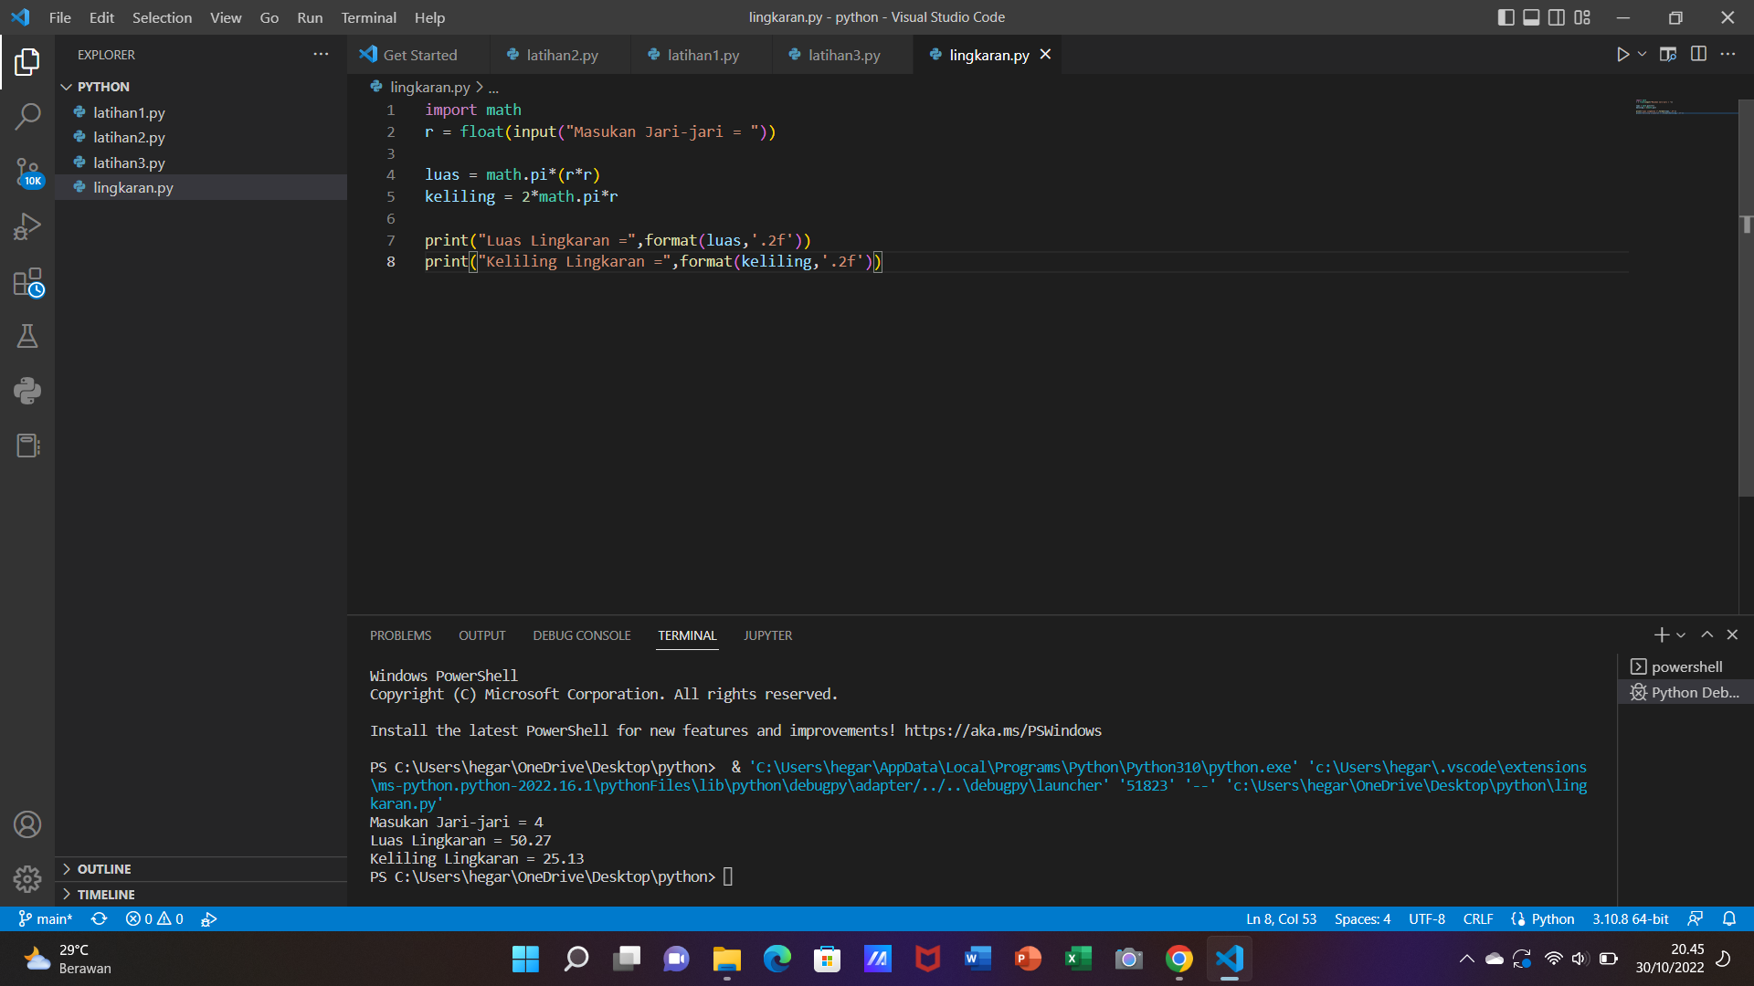1754x986 pixels.
Task: Run the Python file
Action: point(1622,54)
